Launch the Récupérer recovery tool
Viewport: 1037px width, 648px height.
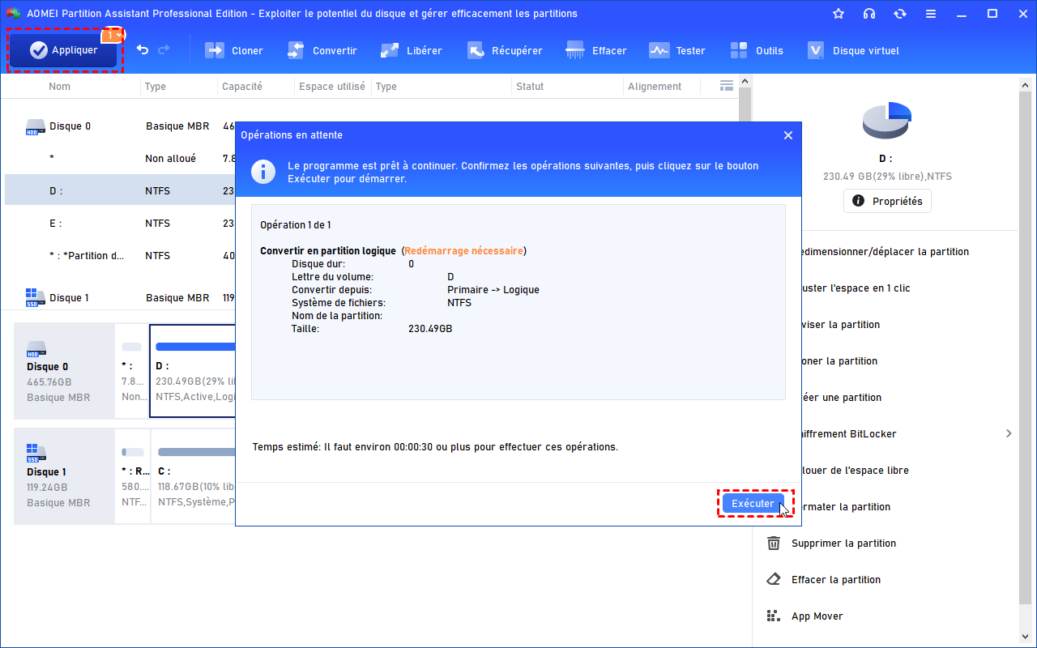point(505,50)
